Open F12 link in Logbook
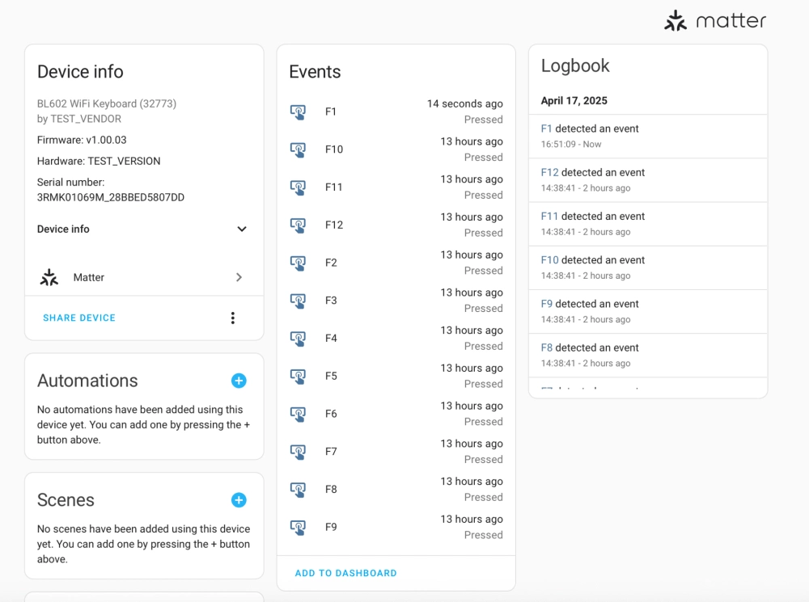 coord(549,172)
